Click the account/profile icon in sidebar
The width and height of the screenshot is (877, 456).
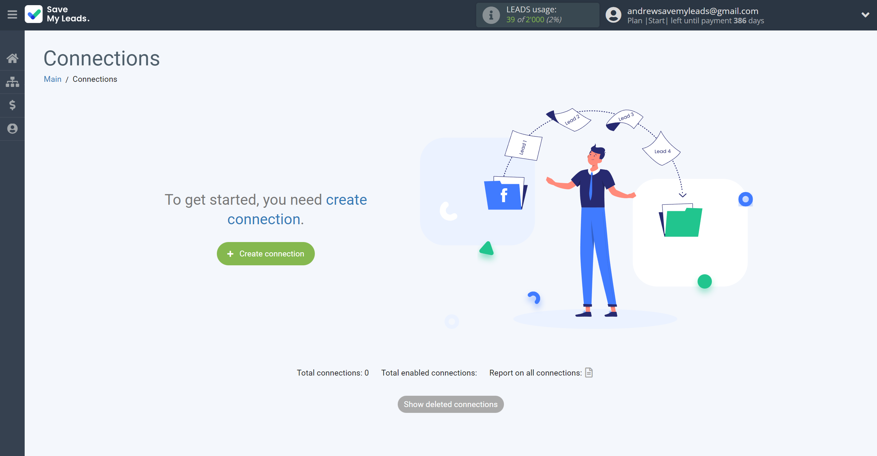(x=12, y=129)
